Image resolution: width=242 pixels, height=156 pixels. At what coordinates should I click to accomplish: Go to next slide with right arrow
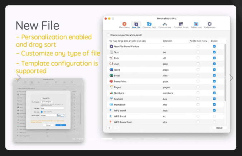tap(231, 78)
